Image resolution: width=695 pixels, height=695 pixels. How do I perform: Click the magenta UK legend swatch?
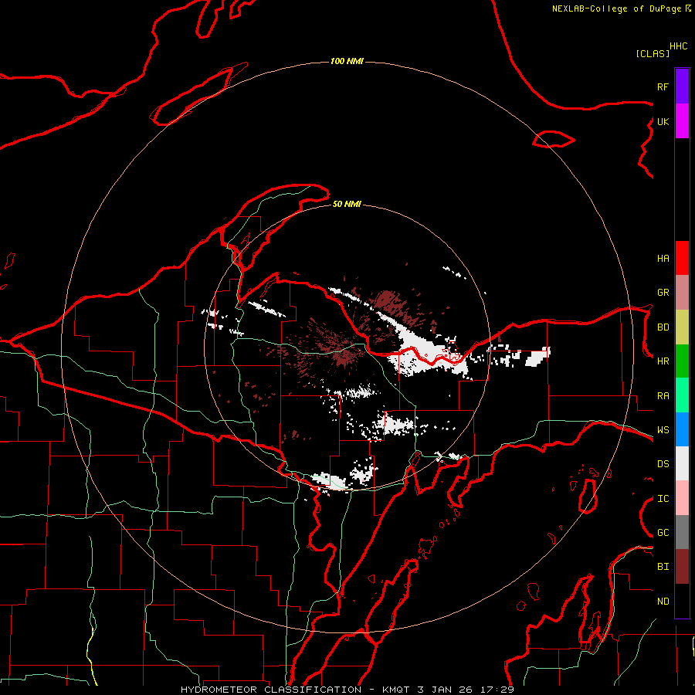(682, 121)
